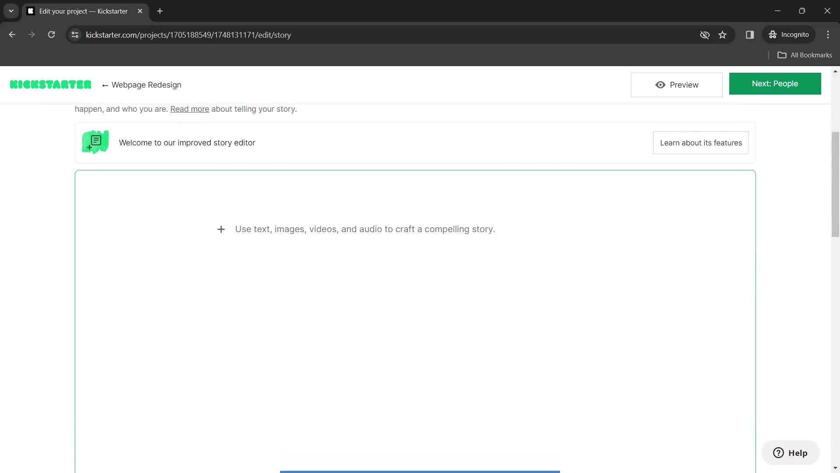Click the back arrow to Webpage Redesign

click(x=105, y=85)
